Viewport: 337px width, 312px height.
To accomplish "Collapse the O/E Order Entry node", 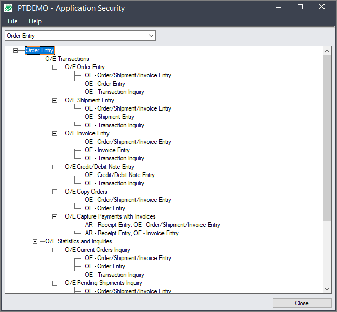I will pos(55,67).
